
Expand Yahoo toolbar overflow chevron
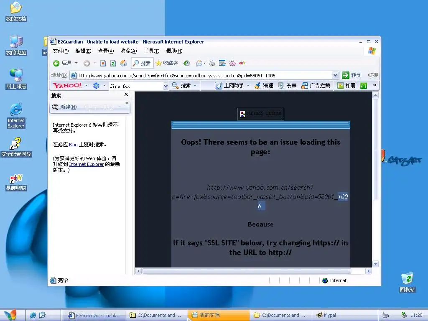375,85
